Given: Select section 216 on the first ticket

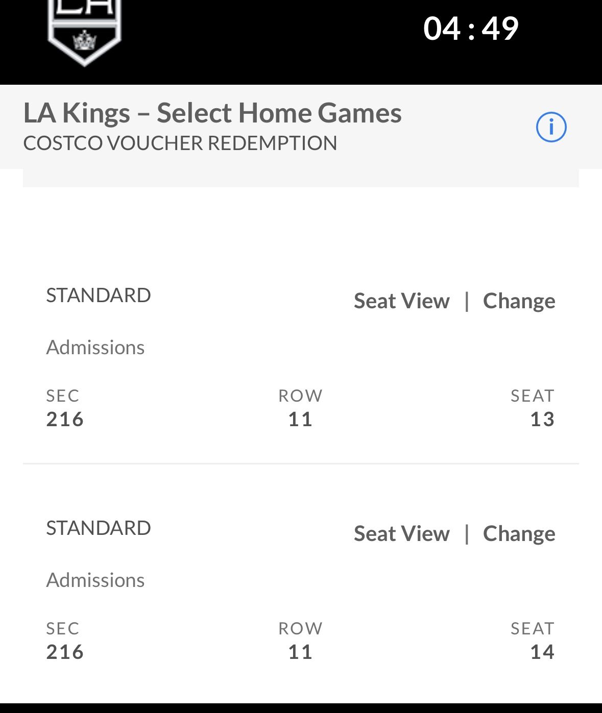Looking at the screenshot, I should 65,419.
